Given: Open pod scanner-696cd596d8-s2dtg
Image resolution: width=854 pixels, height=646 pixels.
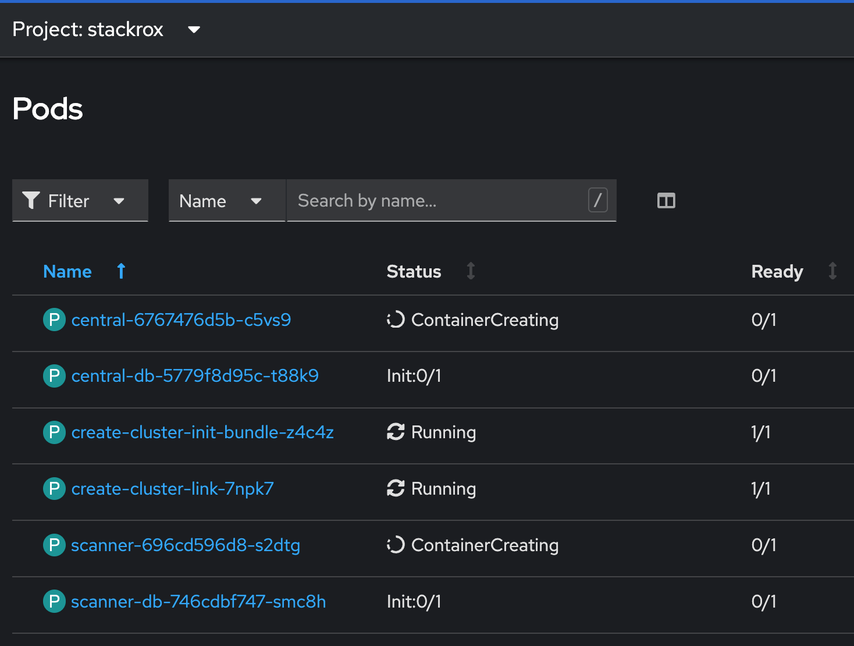Looking at the screenshot, I should (186, 545).
